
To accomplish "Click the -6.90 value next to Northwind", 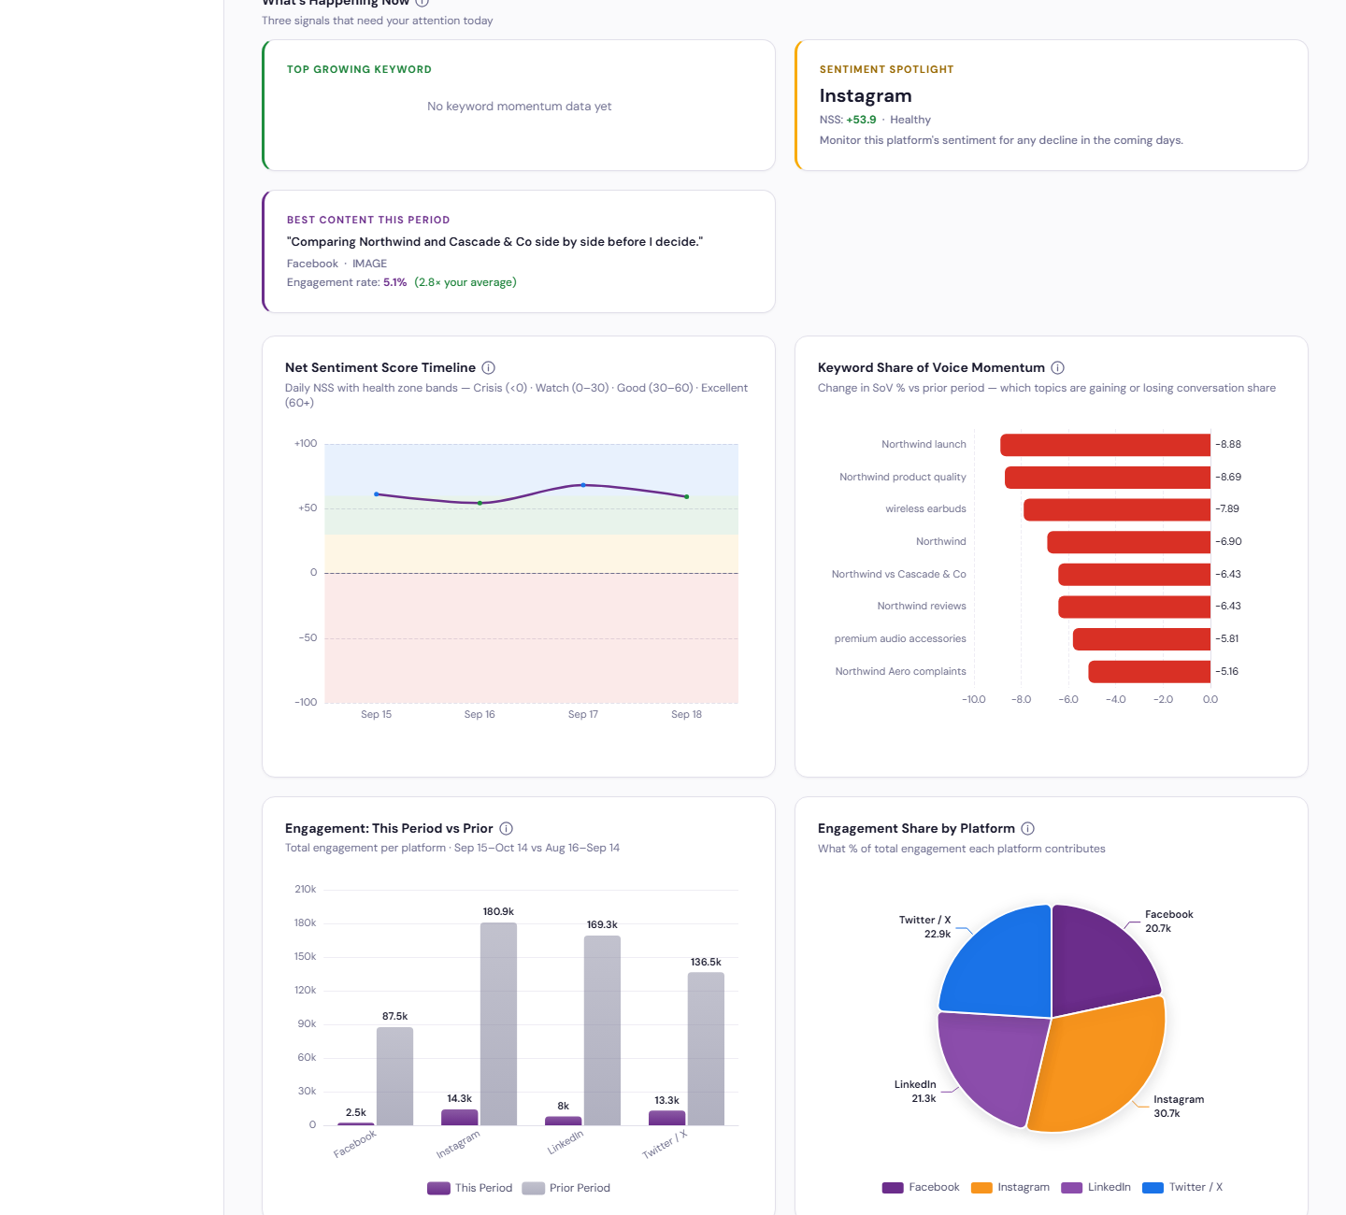I will (1228, 542).
